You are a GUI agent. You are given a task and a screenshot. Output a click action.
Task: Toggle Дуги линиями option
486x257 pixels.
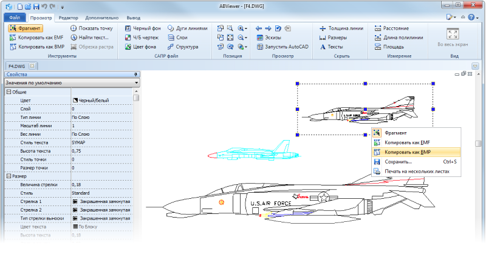(187, 28)
